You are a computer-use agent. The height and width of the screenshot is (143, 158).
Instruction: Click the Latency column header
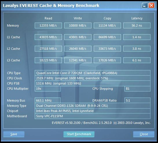pyautogui.click(x=137, y=18)
